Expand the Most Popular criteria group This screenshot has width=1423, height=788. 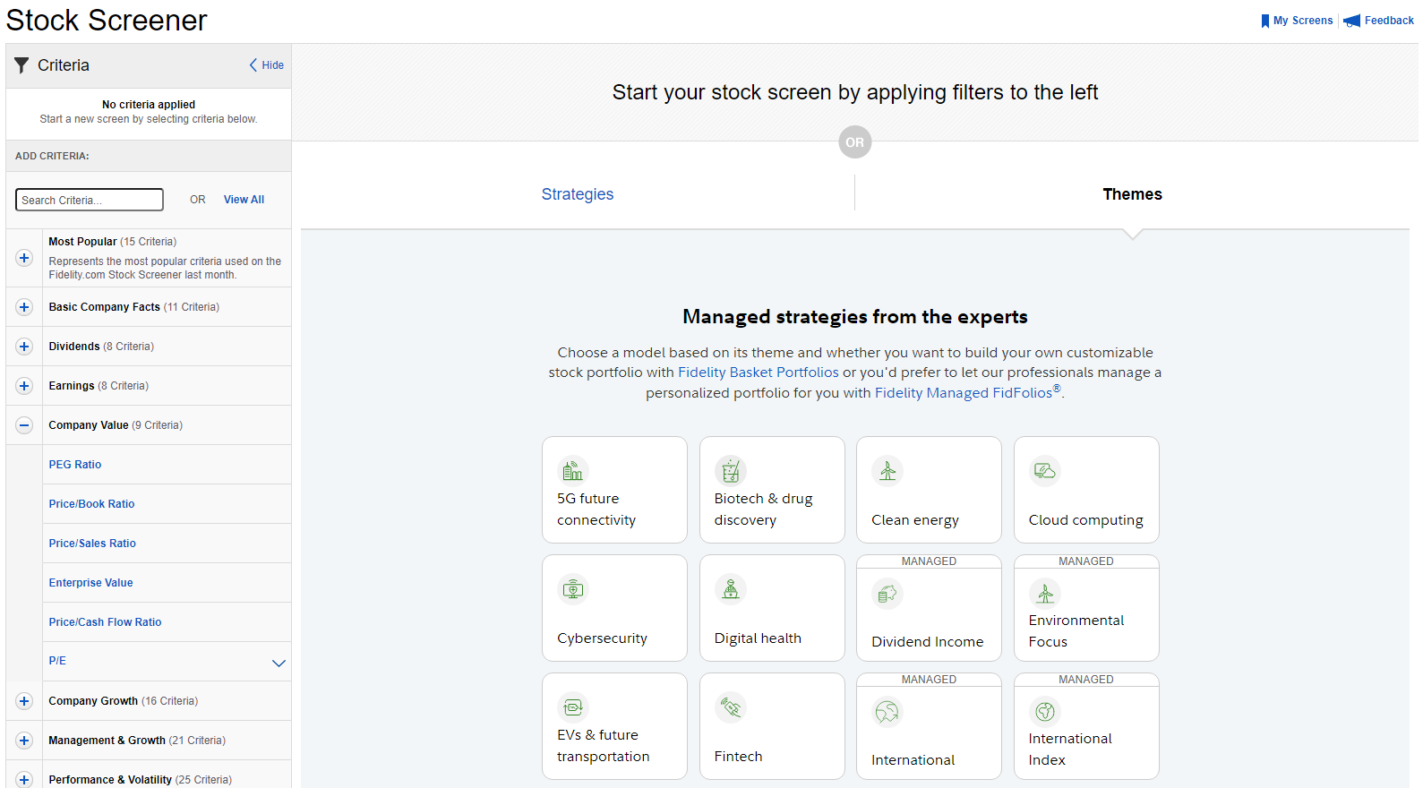[x=24, y=258]
